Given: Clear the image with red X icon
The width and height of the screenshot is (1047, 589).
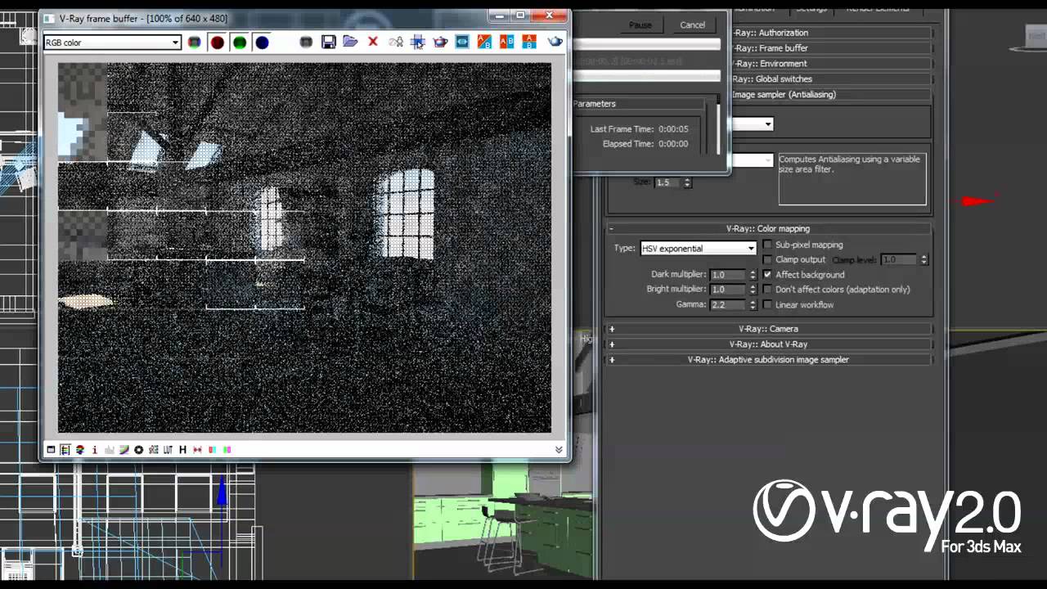Looking at the screenshot, I should tap(373, 42).
